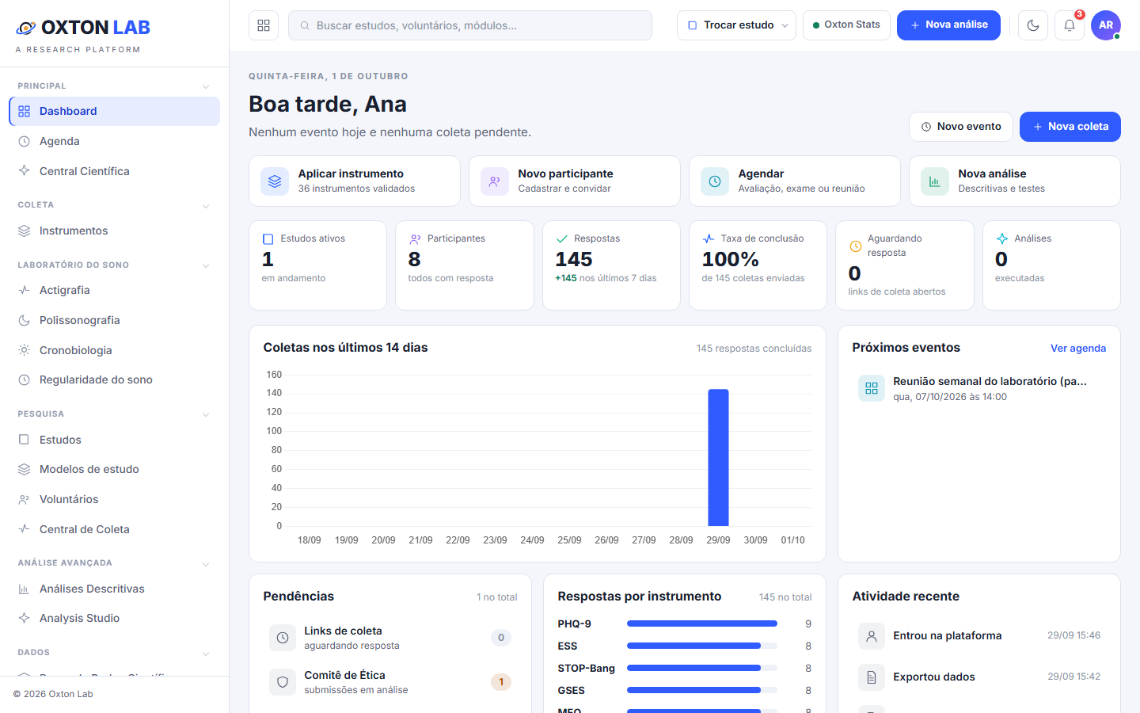Open the AR user avatar menu
This screenshot has height=713, width=1140.
click(x=1106, y=25)
